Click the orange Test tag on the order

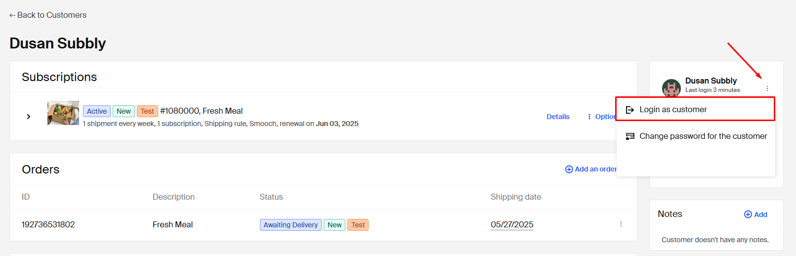pyautogui.click(x=358, y=225)
